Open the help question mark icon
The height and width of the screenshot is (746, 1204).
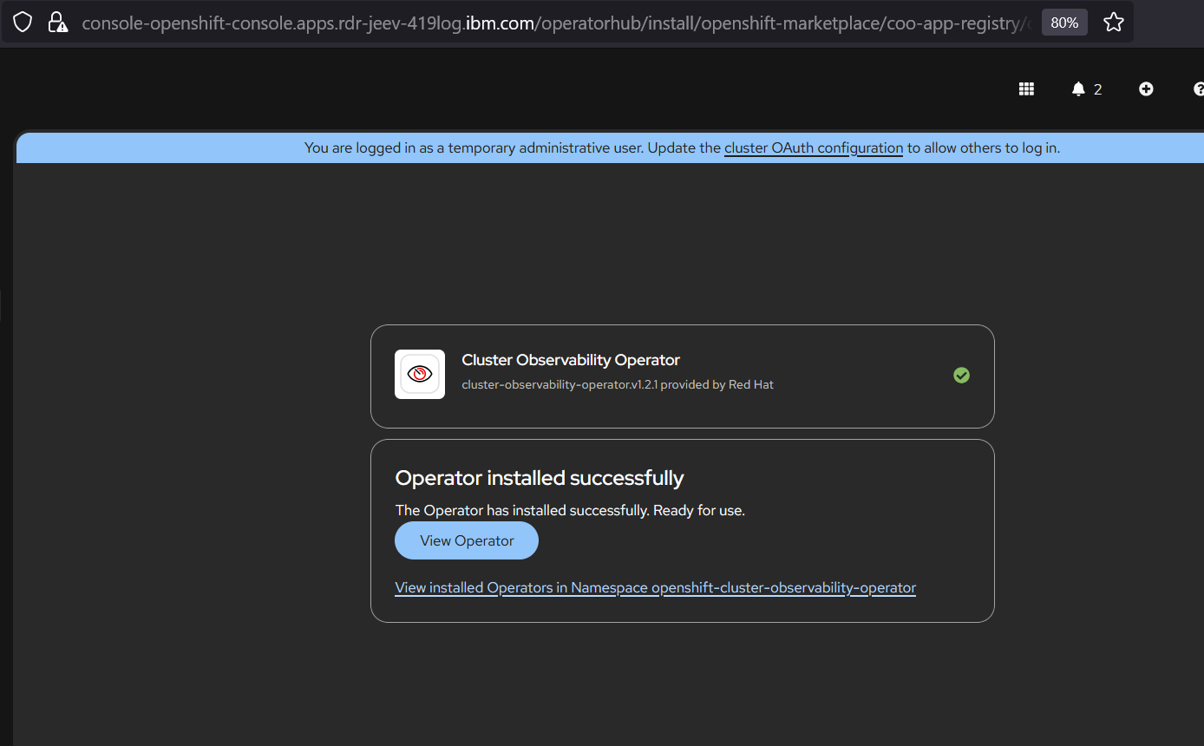[1199, 88]
